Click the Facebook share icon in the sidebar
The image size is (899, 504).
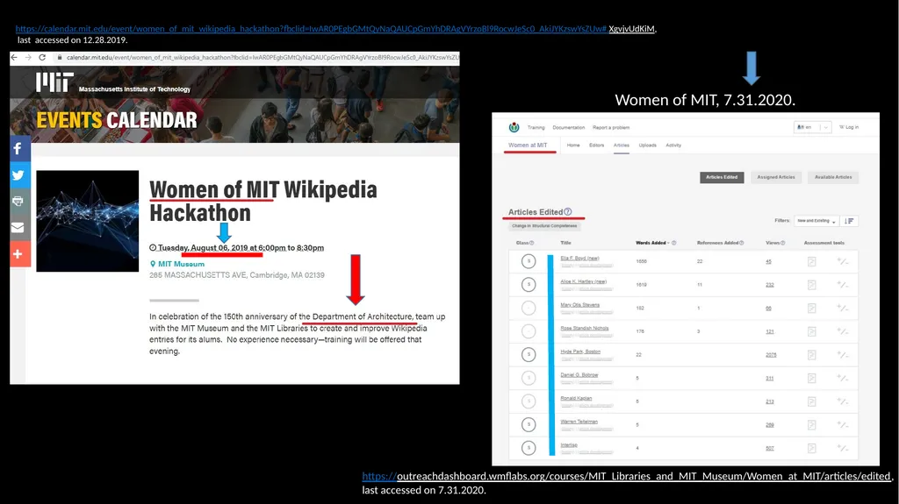(18, 149)
